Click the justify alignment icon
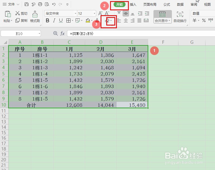The image size is (215, 170). pyautogui.click(x=139, y=21)
